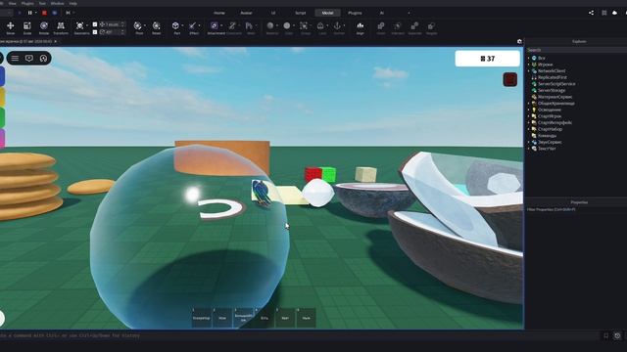Toggle the move snapping checkbox
The width and height of the screenshot is (627, 352).
(x=95, y=24)
